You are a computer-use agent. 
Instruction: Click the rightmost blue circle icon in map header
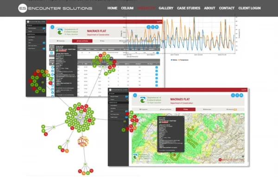point(241,95)
